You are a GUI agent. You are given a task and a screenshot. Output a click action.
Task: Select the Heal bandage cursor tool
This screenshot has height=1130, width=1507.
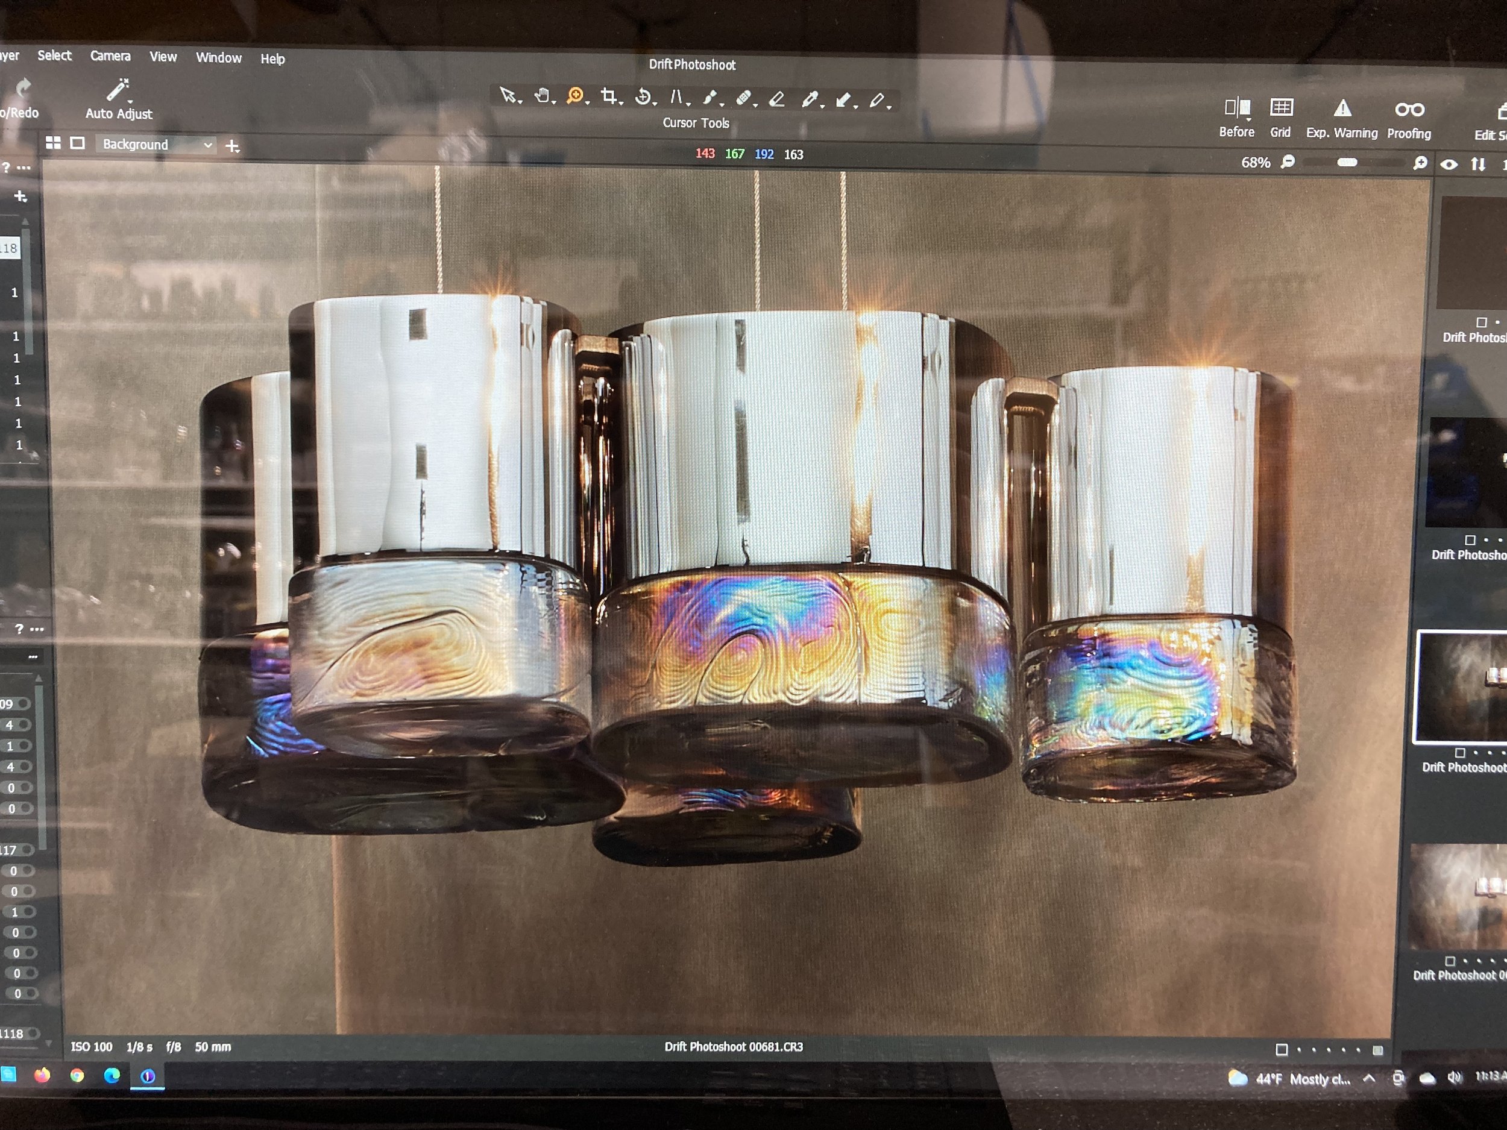[x=743, y=98]
